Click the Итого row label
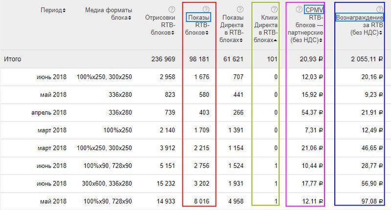This screenshot has width=391, height=210. point(13,59)
